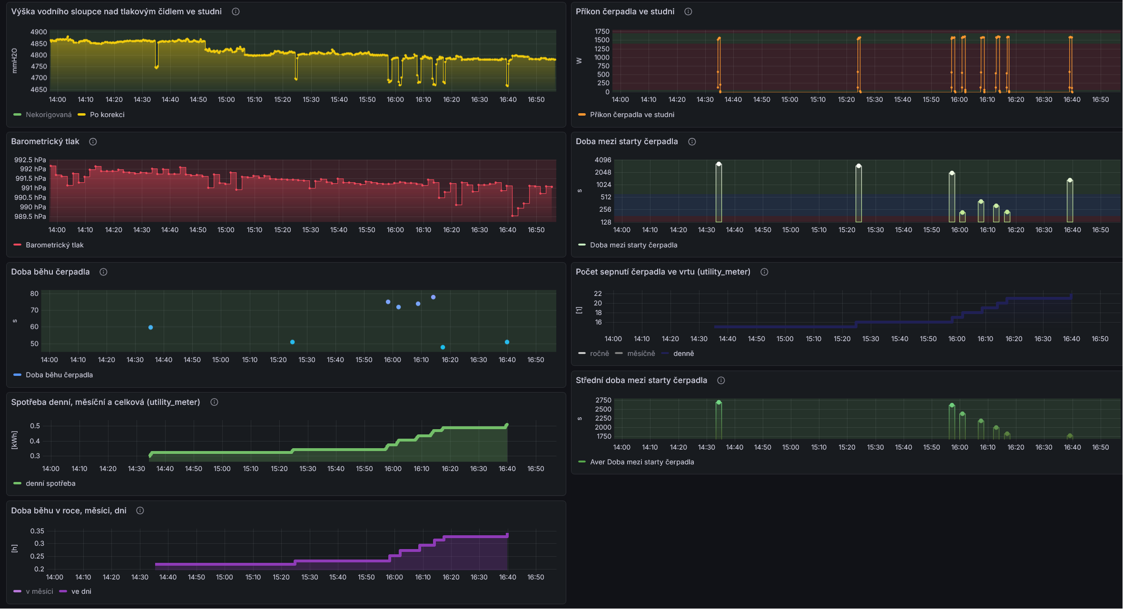Image resolution: width=1123 pixels, height=609 pixels.
Task: Click 60 s pump runtime data point
Action: click(x=150, y=328)
